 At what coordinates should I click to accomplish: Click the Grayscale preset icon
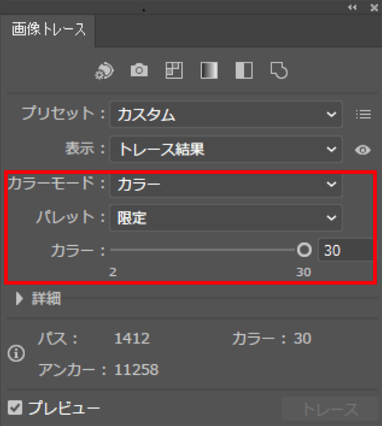tap(209, 71)
